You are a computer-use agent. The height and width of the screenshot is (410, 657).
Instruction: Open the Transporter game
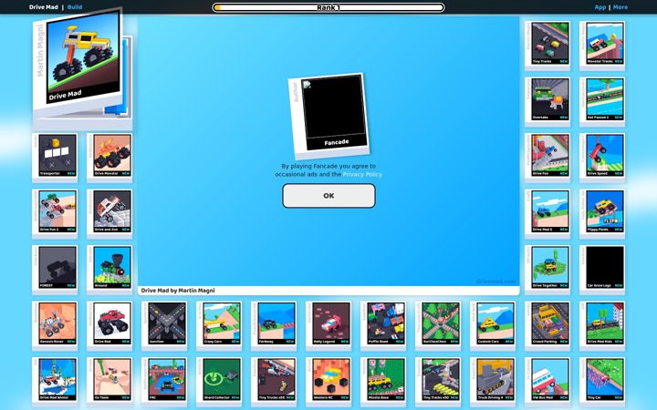pos(55,158)
